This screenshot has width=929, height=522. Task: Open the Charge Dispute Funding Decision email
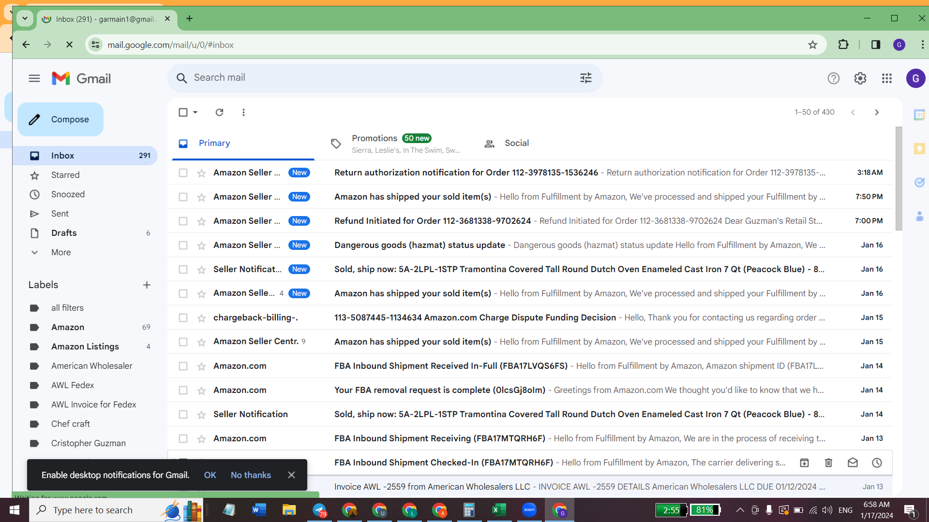pyautogui.click(x=530, y=318)
